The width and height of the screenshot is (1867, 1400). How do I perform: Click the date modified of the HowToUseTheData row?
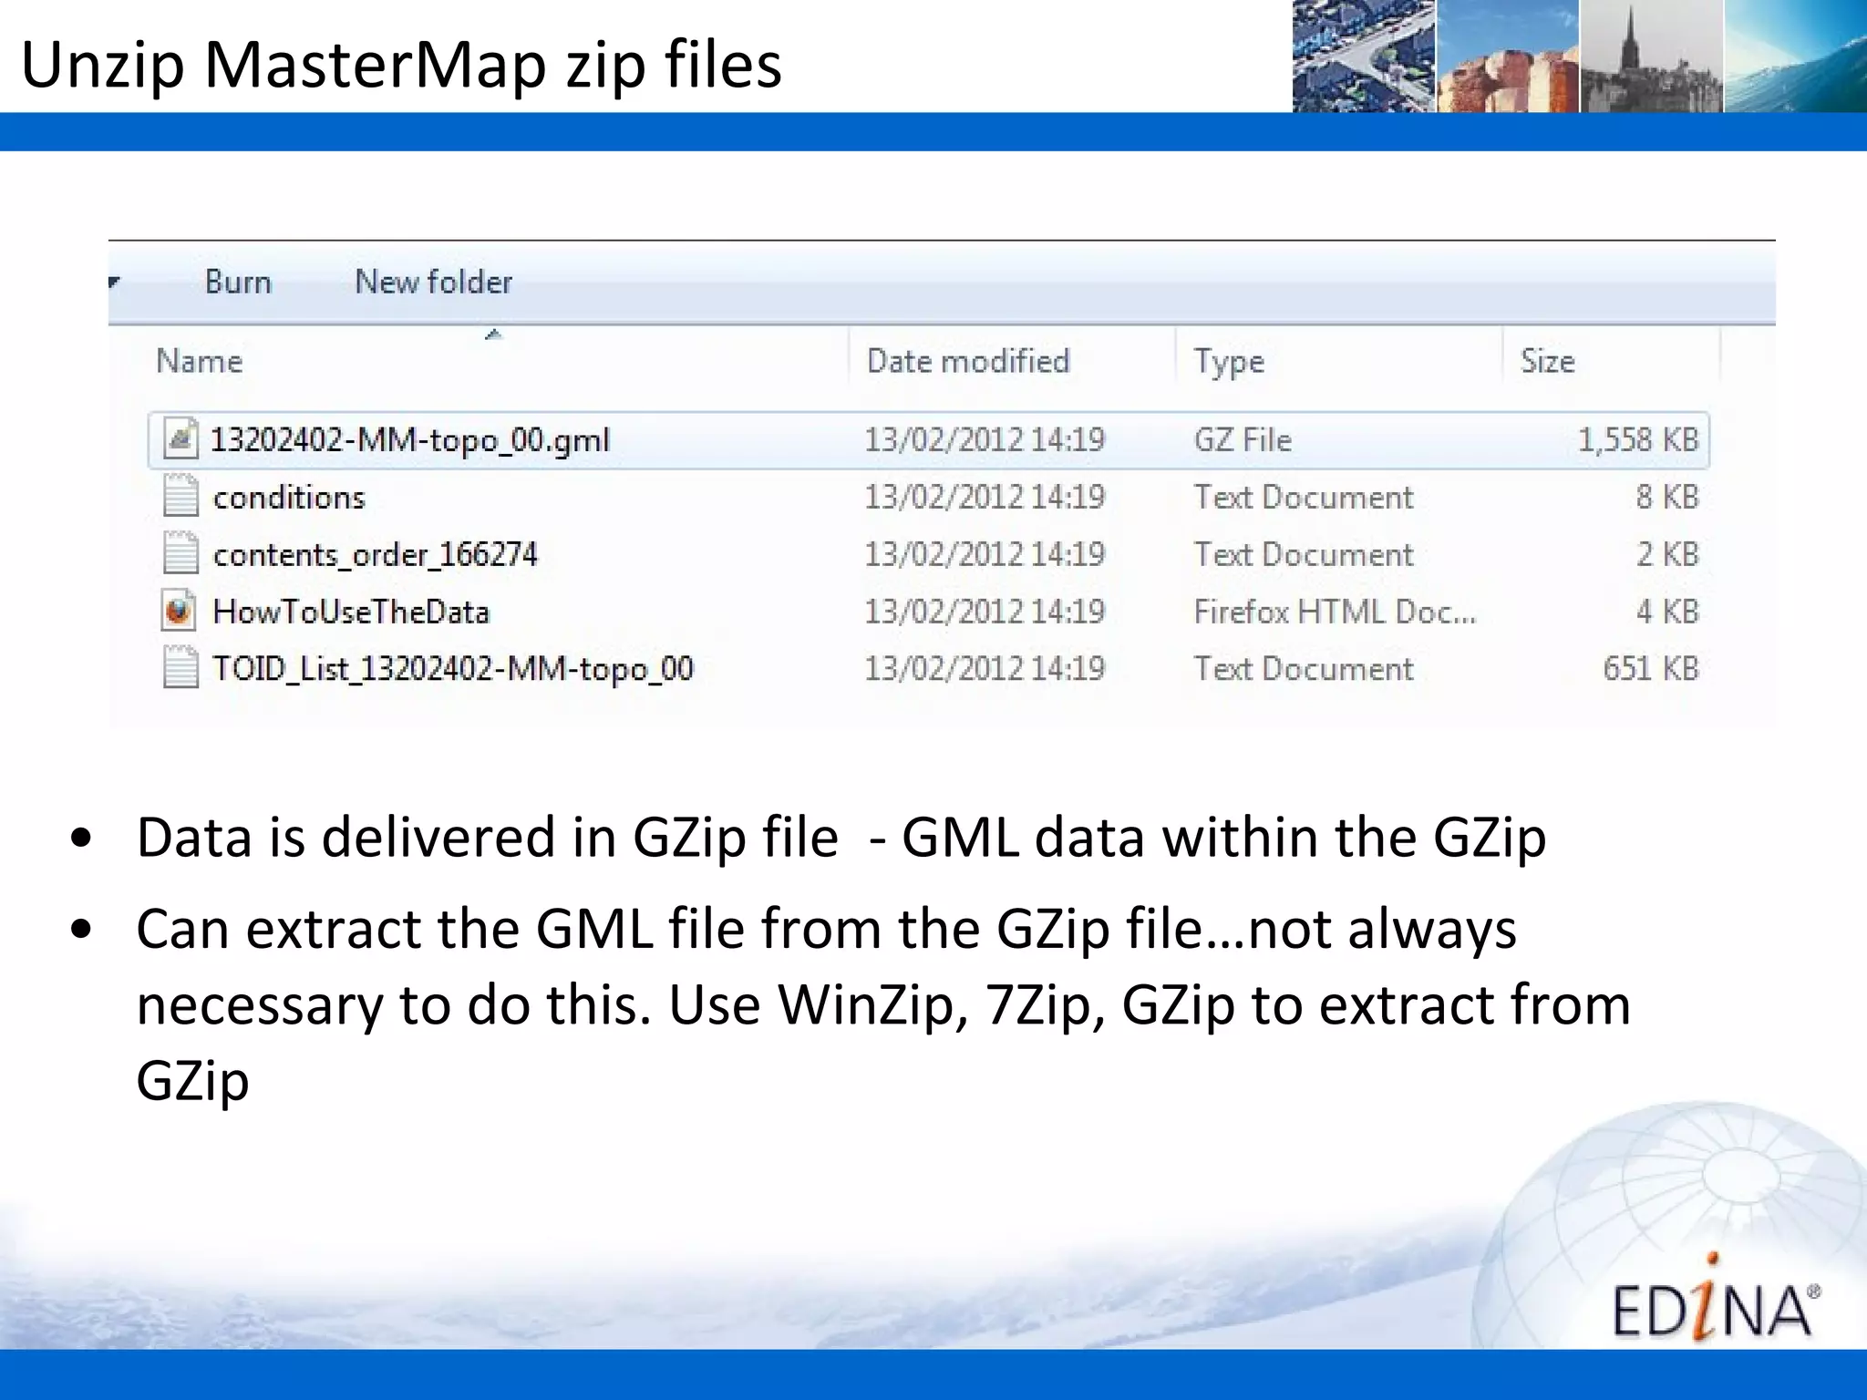point(985,612)
